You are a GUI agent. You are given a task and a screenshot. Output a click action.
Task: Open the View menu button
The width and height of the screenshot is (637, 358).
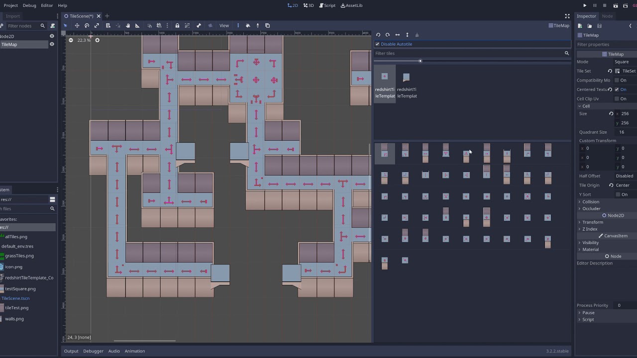pos(224,25)
